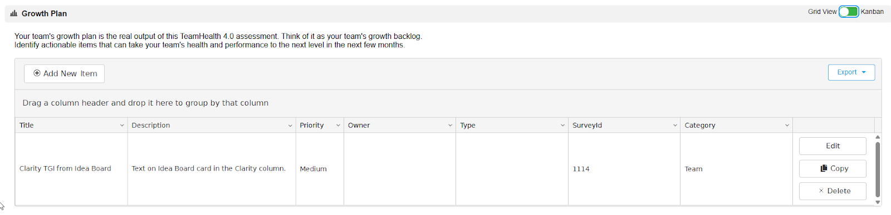The height and width of the screenshot is (215, 891).
Task: Click the scrollbar down arrow in the grid
Action: tap(878, 202)
